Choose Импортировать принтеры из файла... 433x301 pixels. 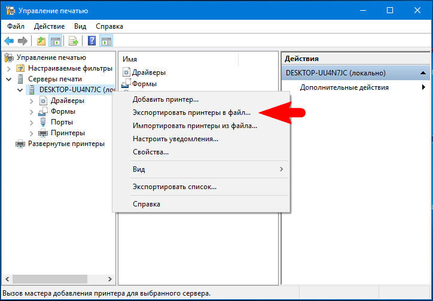click(201, 126)
